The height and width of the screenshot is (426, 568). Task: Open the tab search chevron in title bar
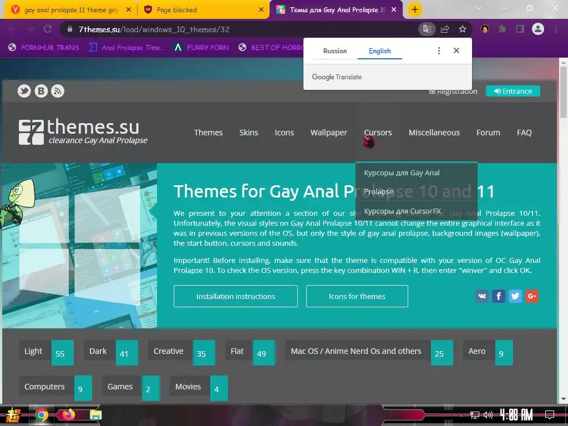point(479,8)
